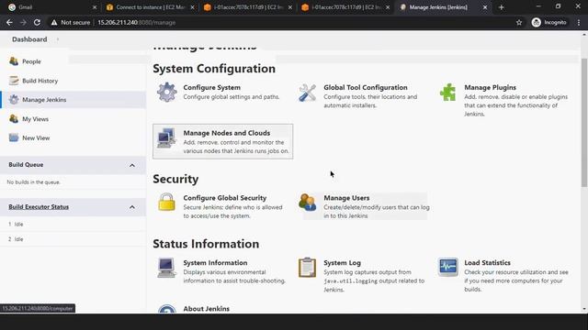This screenshot has width=588, height=330.
Task: Click the My Views sidebar icon
Action: 14,119
